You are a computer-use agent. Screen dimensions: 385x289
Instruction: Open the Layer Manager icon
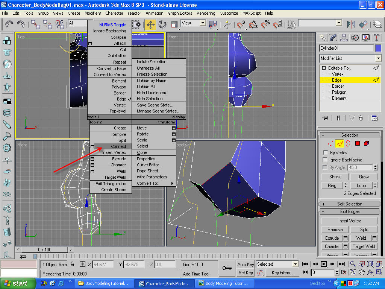click(377, 24)
